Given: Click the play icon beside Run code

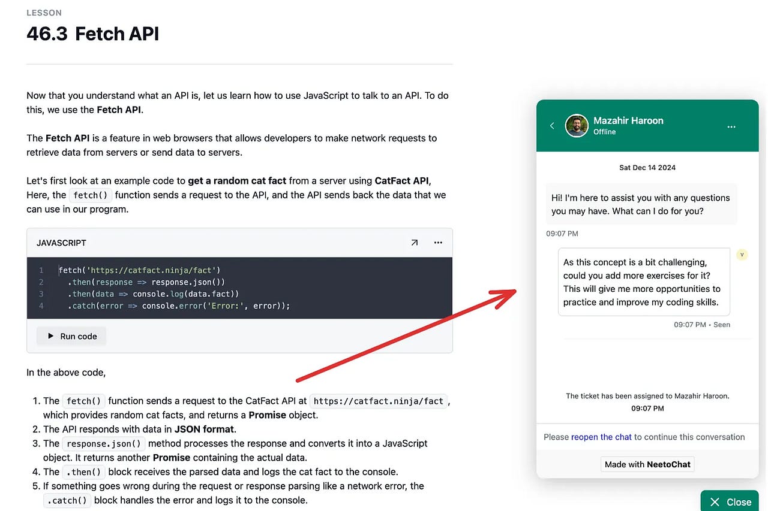Looking at the screenshot, I should 51,336.
